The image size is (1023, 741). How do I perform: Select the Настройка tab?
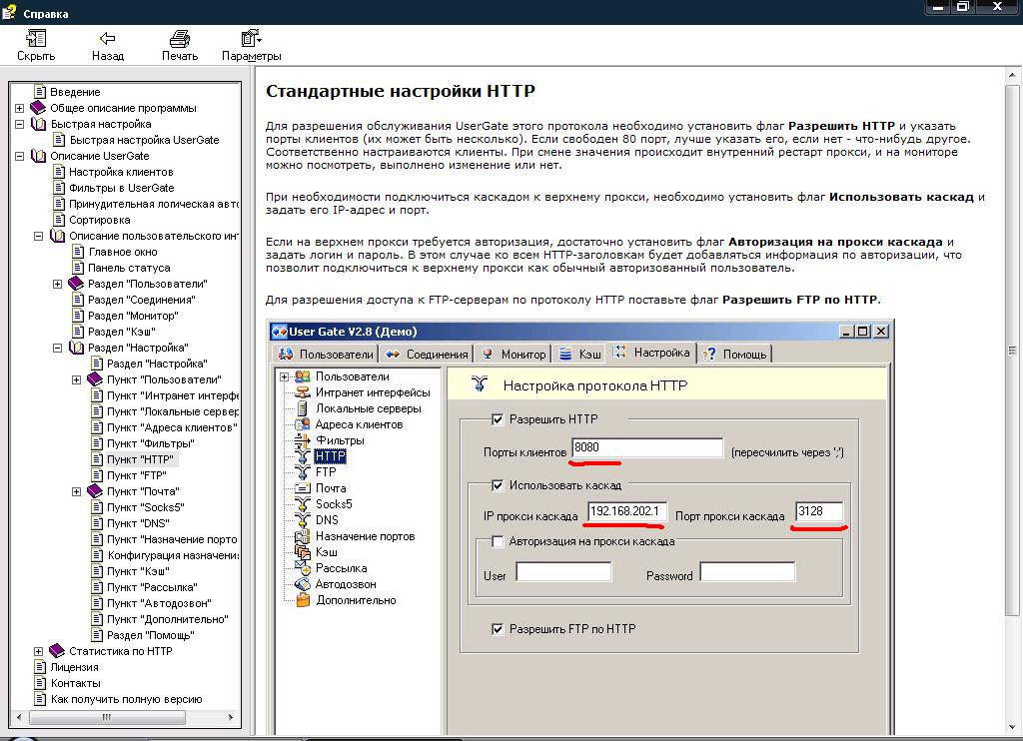[x=651, y=353]
